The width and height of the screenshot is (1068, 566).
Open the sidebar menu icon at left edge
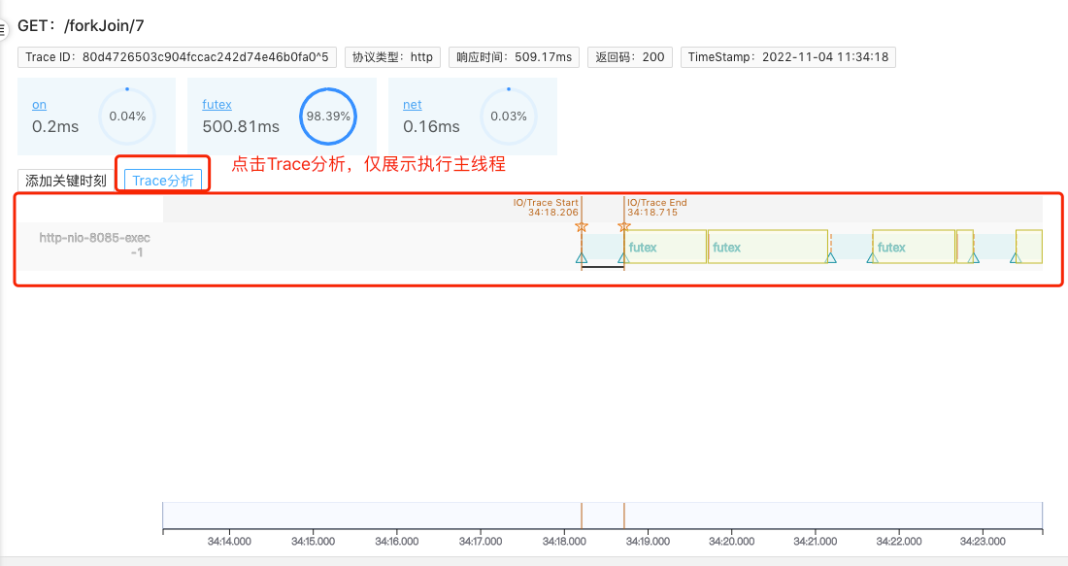click(4, 31)
